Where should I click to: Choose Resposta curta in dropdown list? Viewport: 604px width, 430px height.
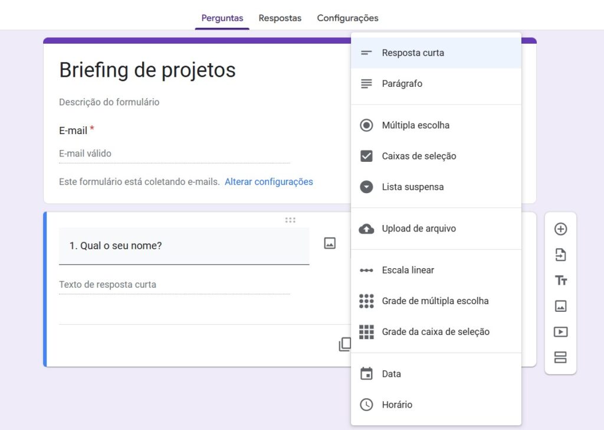click(413, 53)
